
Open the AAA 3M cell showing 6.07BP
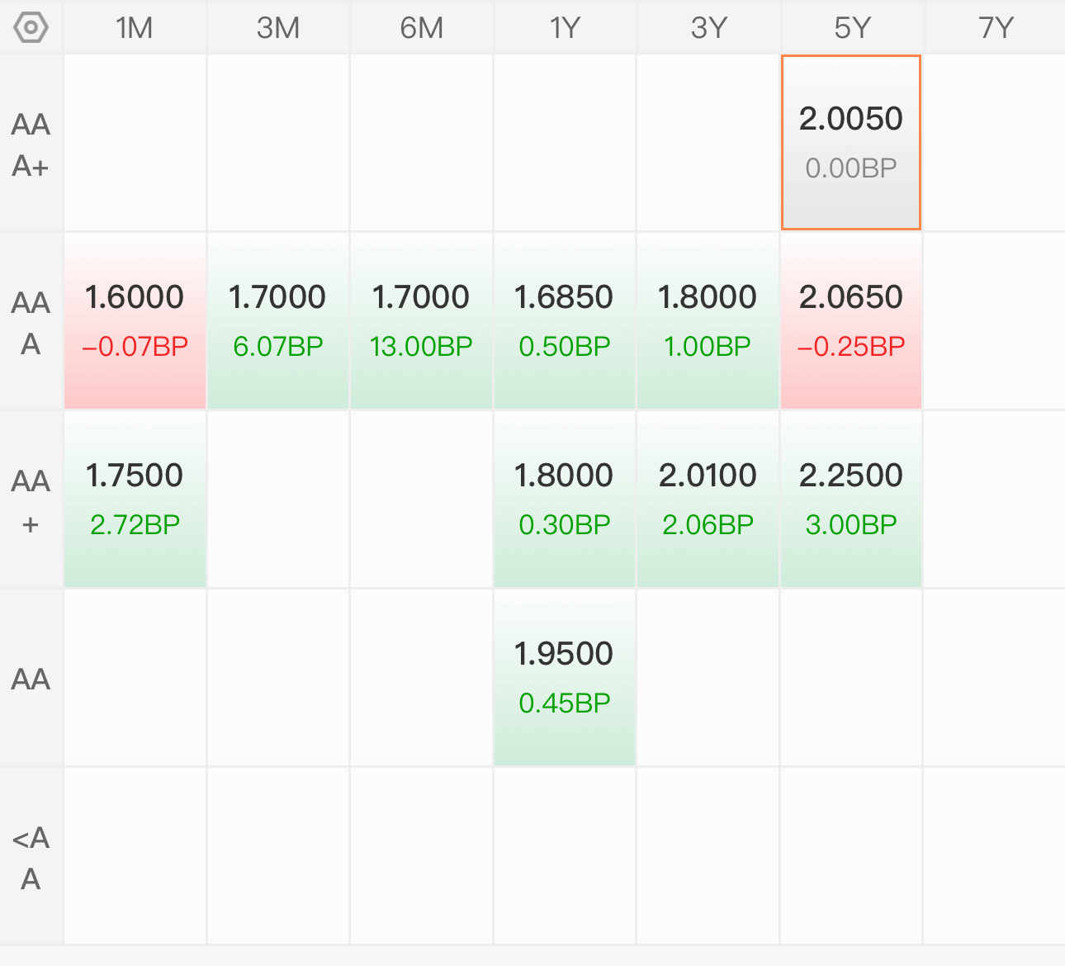(278, 320)
